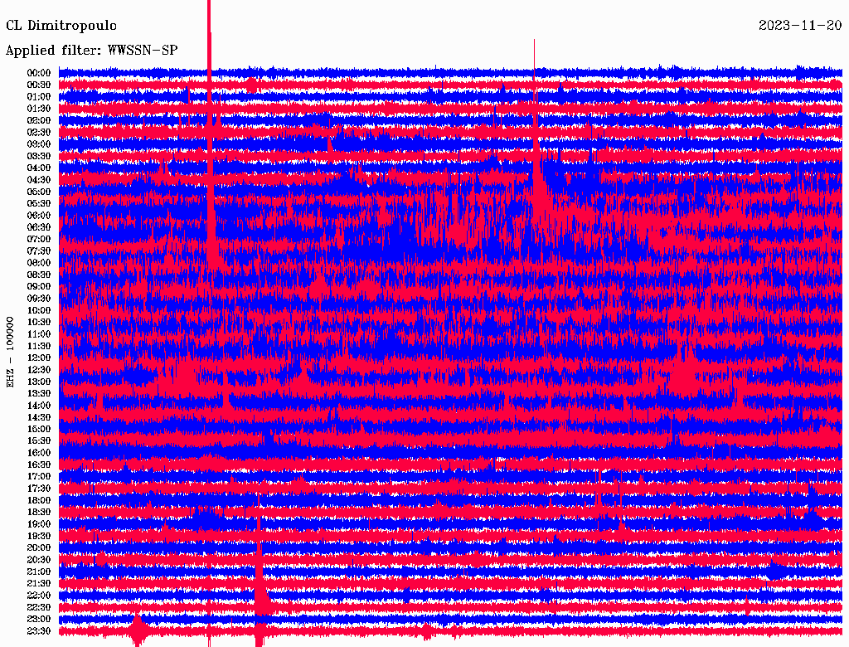The image size is (849, 647).
Task: Click the station name 'CL Dimitropoulo'
Action: point(61,26)
